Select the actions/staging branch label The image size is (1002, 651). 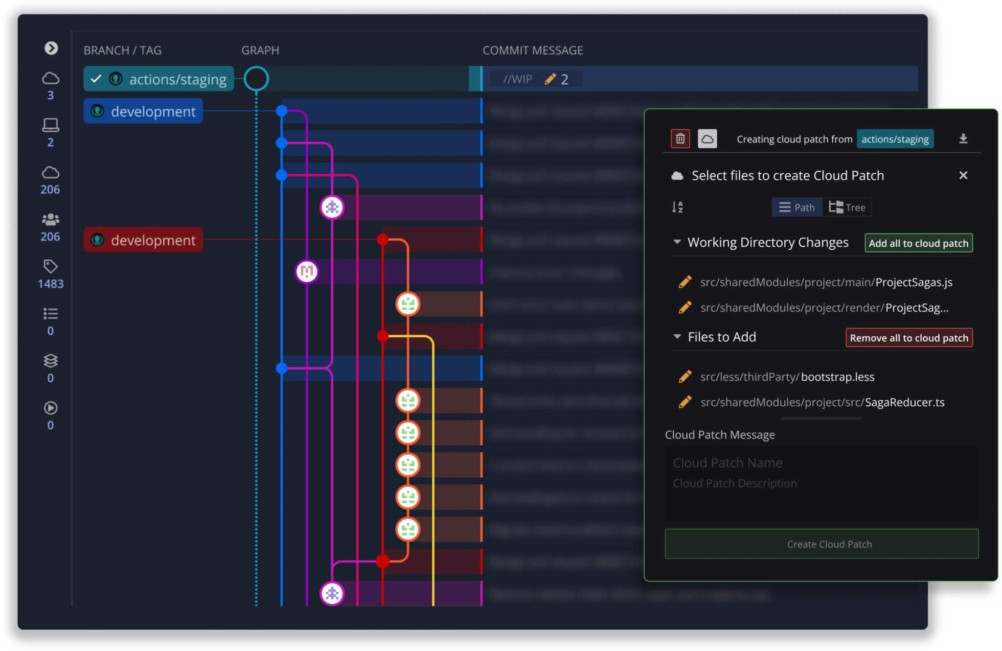pyautogui.click(x=159, y=79)
